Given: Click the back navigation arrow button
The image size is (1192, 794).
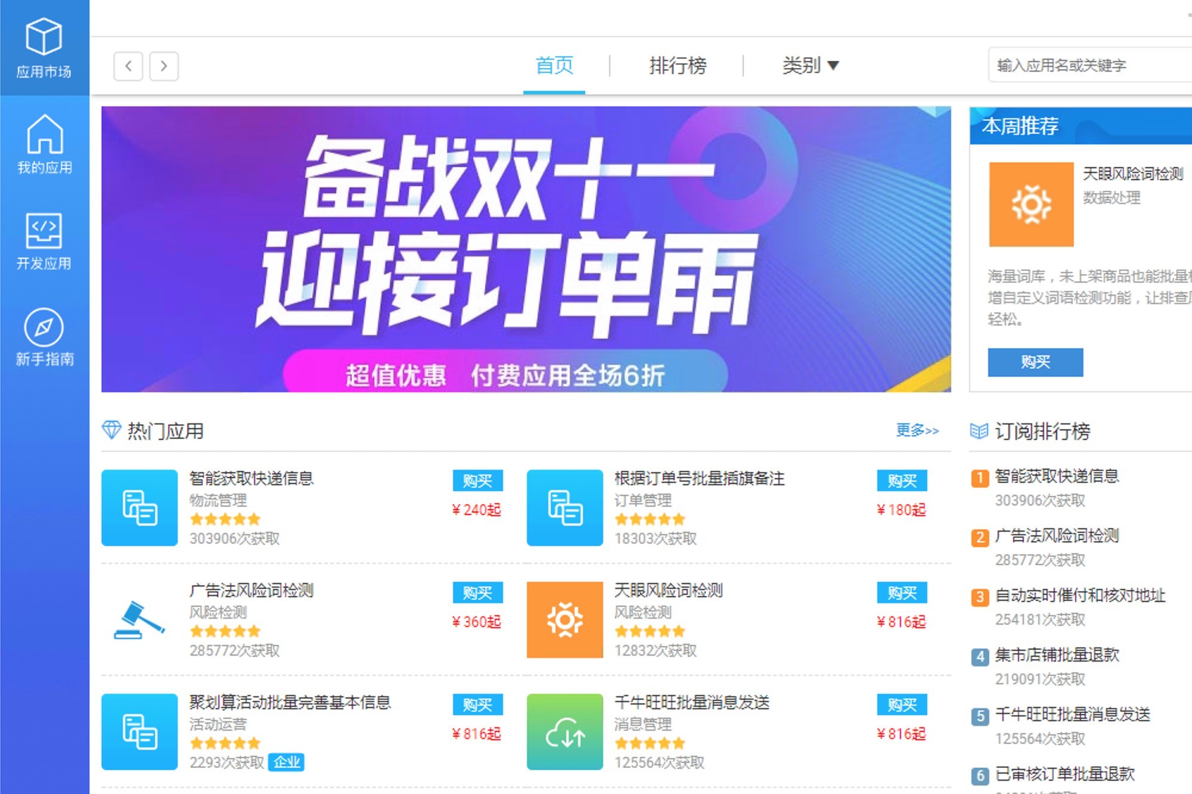Looking at the screenshot, I should 128,66.
